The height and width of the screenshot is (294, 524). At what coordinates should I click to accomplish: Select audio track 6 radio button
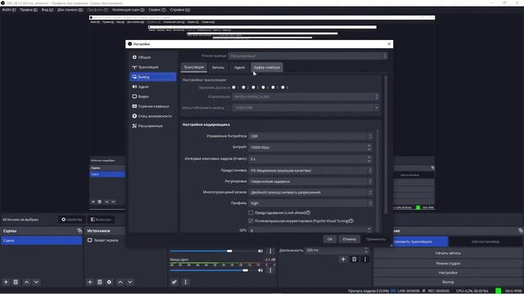point(283,87)
